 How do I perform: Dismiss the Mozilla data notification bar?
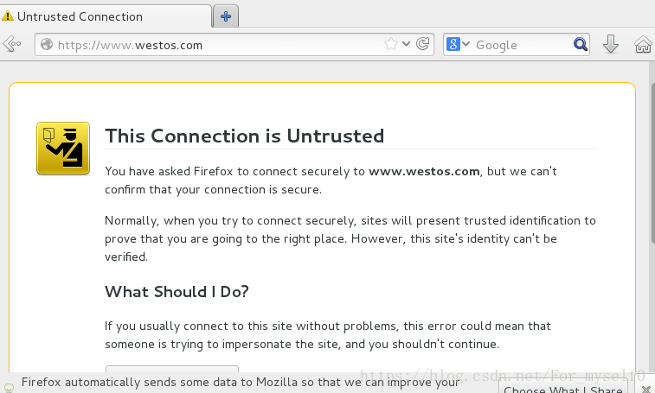[645, 389]
